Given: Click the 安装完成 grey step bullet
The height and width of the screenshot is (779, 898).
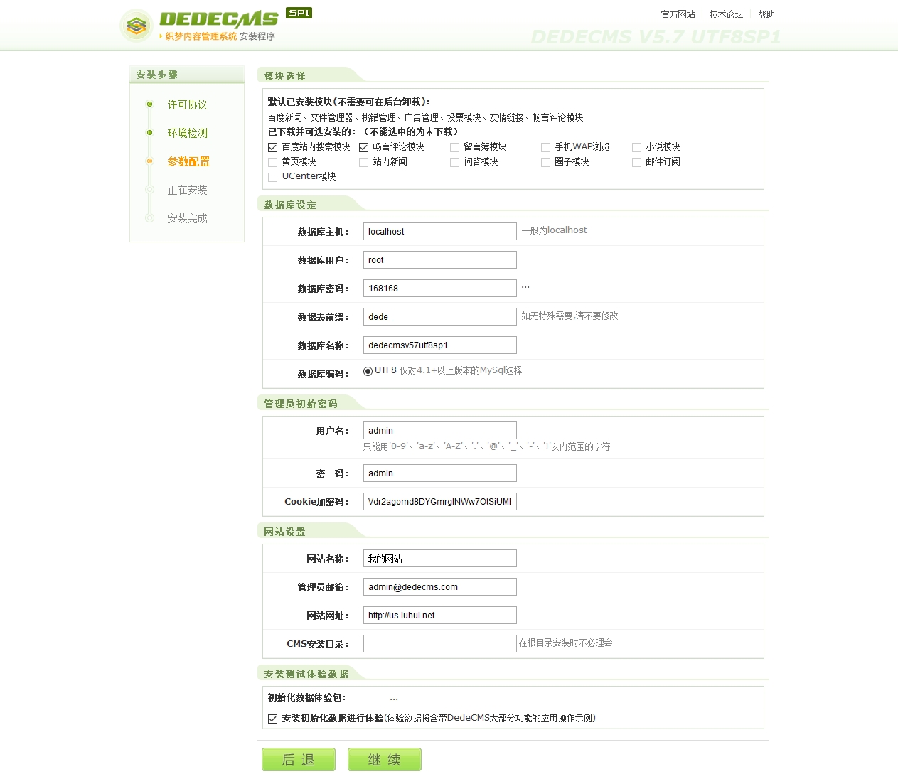Looking at the screenshot, I should coord(149,218).
